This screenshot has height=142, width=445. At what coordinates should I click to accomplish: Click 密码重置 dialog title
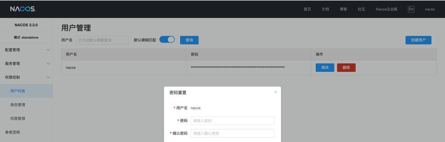(x=178, y=93)
